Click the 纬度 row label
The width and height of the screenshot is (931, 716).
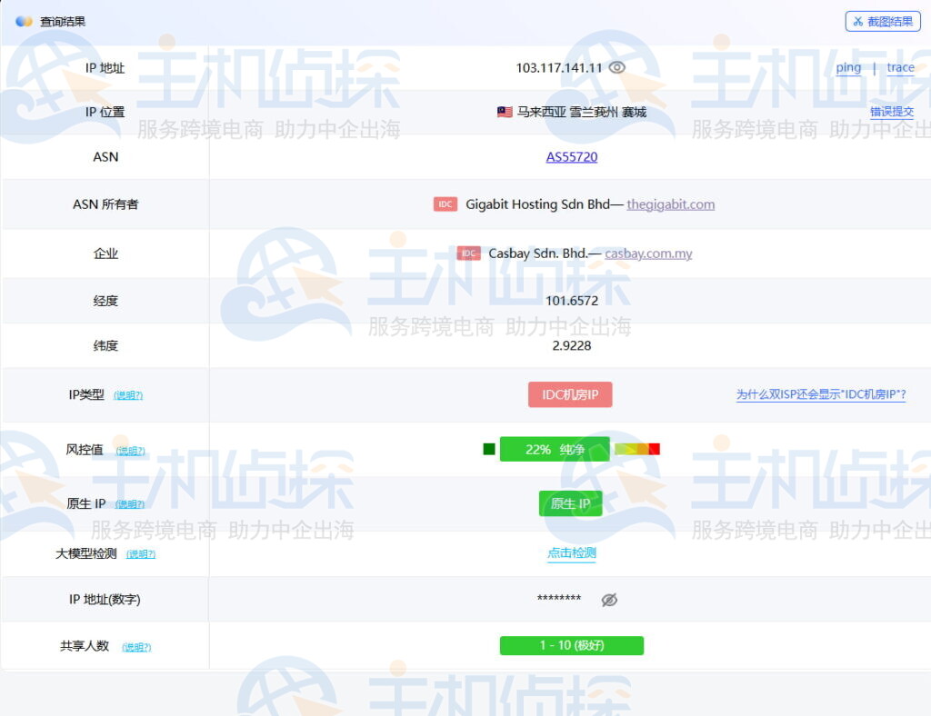click(x=105, y=345)
